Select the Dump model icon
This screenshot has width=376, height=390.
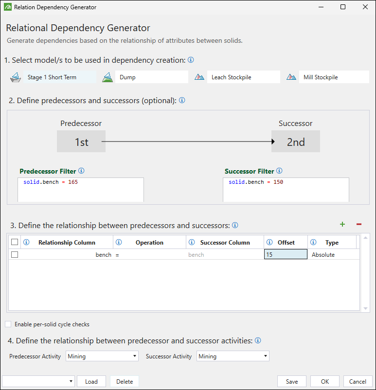point(107,77)
